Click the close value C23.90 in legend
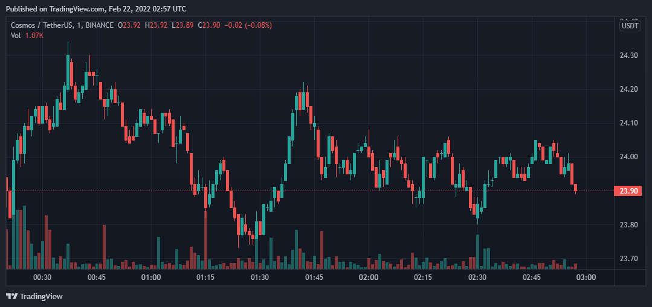 (x=210, y=25)
